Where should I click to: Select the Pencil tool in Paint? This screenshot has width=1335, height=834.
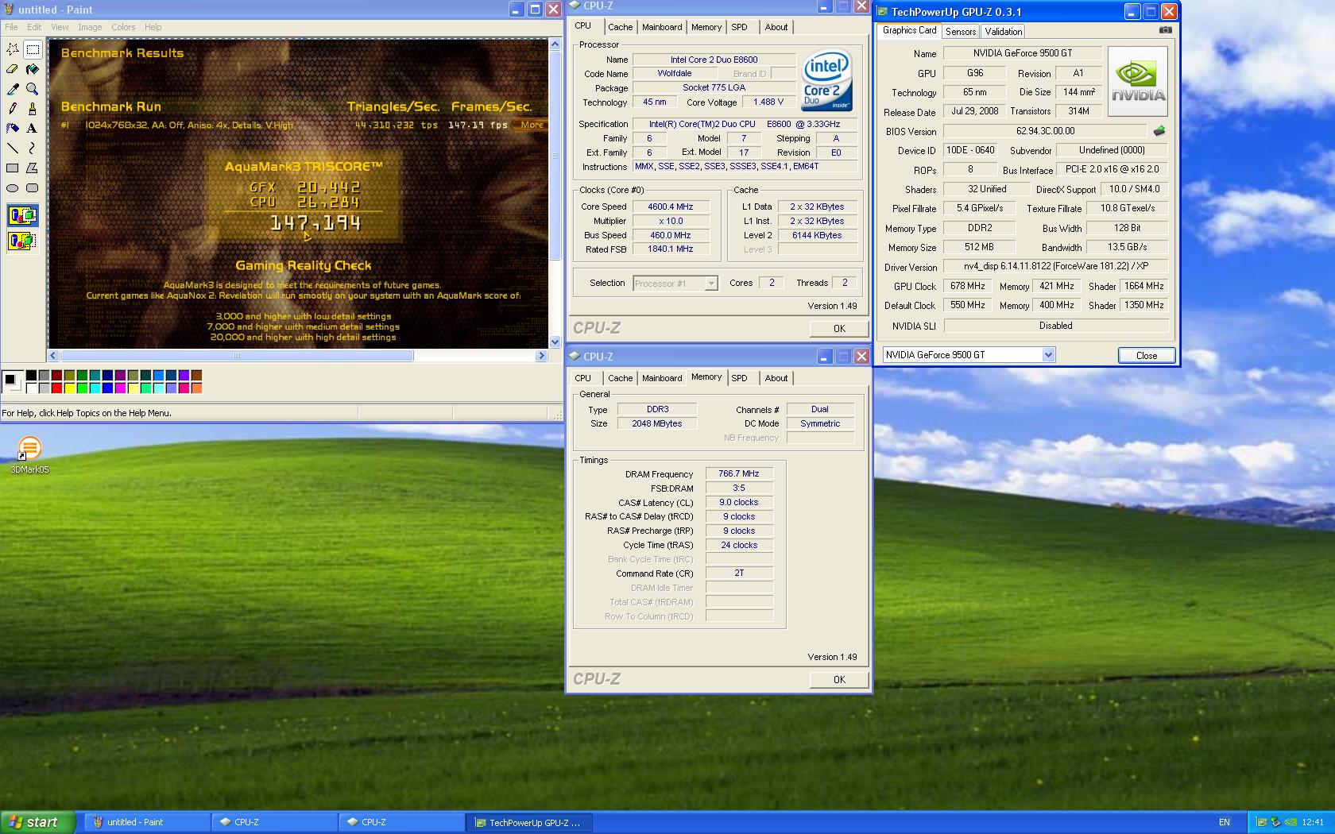point(13,109)
